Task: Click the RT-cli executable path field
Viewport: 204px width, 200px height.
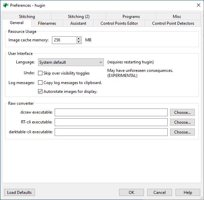Action: tap(111, 122)
